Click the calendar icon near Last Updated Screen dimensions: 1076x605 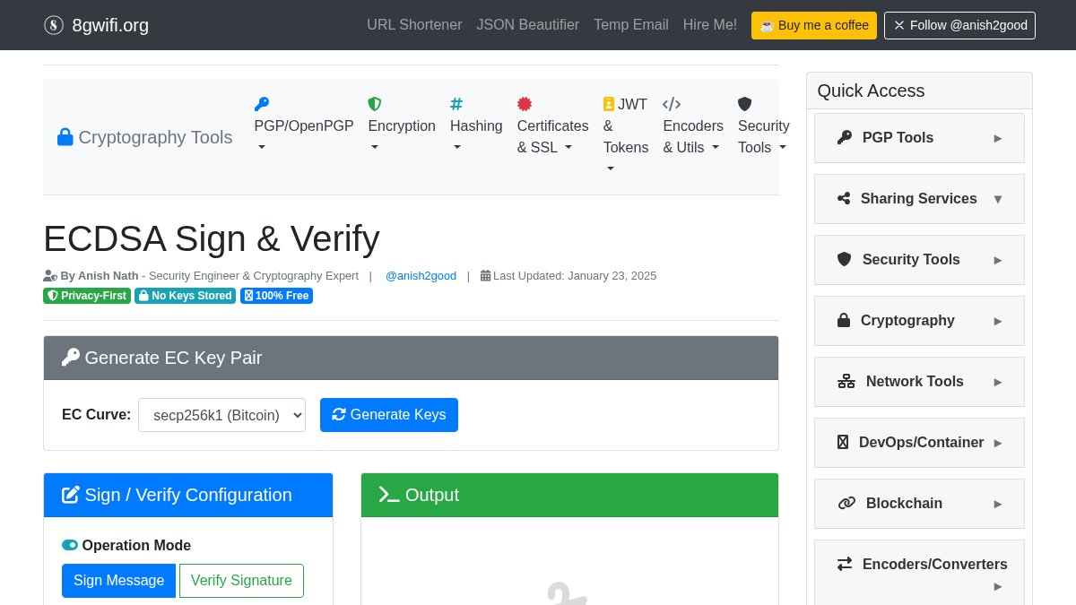pyautogui.click(x=485, y=276)
